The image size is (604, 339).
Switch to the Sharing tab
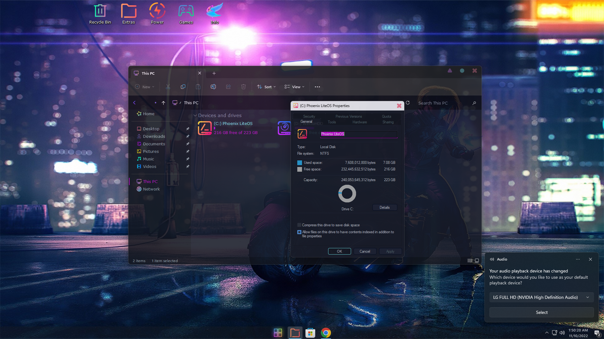pyautogui.click(x=388, y=122)
